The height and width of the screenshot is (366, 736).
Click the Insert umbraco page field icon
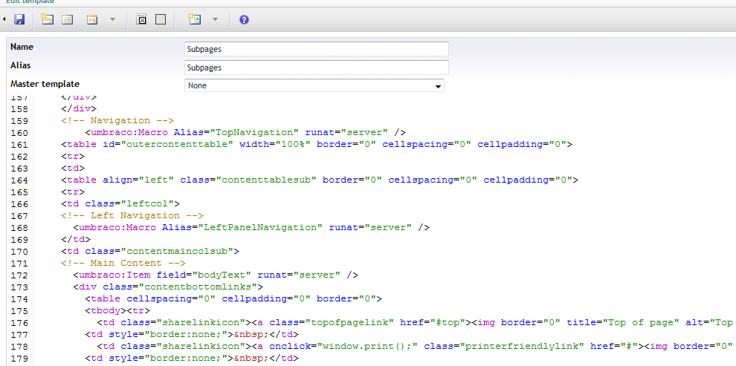pyautogui.click(x=47, y=19)
